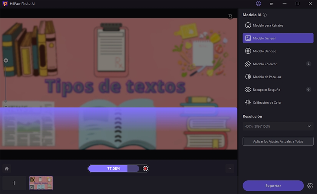Click the Modelo IA heading
This screenshot has width=317, height=194.
pos(252,15)
